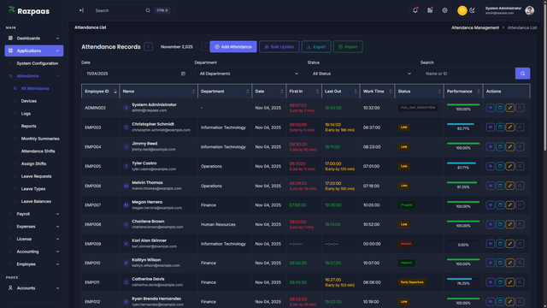Open the Reports page

click(28, 127)
